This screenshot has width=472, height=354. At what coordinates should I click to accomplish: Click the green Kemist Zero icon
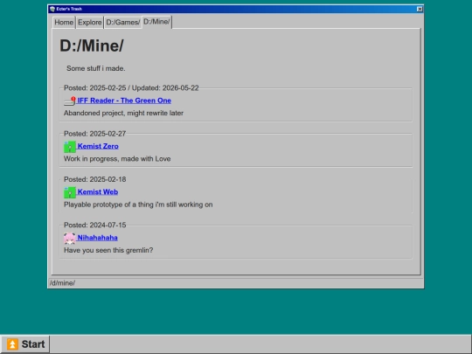pyautogui.click(x=70, y=147)
